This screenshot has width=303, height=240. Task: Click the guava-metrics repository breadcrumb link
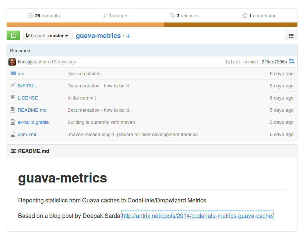(98, 36)
